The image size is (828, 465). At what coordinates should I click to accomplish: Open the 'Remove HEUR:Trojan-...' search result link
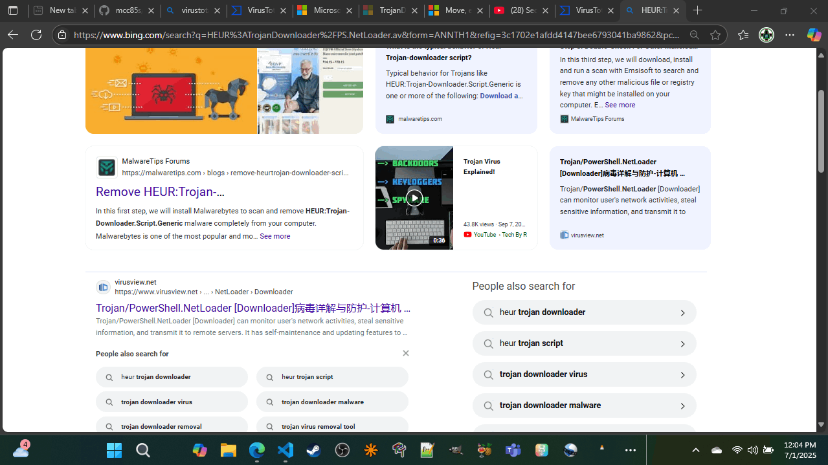pyautogui.click(x=160, y=191)
